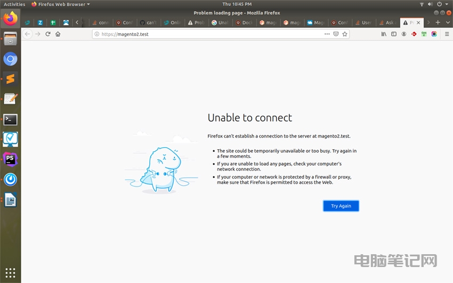Click the volume indicator in top bar
Viewport: 453px width, 283px height.
click(x=431, y=4)
